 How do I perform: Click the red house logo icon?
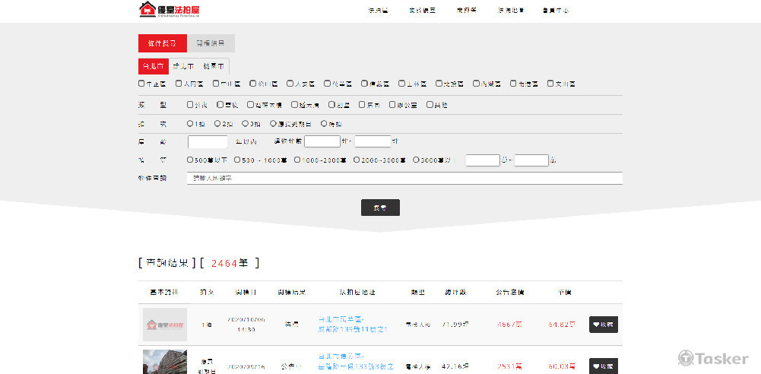point(147,9)
